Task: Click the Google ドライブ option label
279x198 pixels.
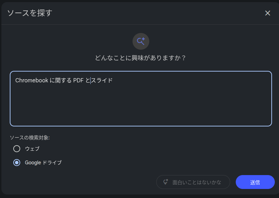Action: (x=43, y=162)
